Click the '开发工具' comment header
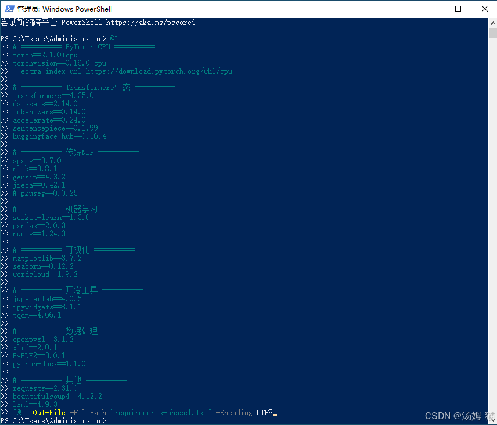This screenshot has height=425, width=497. (78, 290)
